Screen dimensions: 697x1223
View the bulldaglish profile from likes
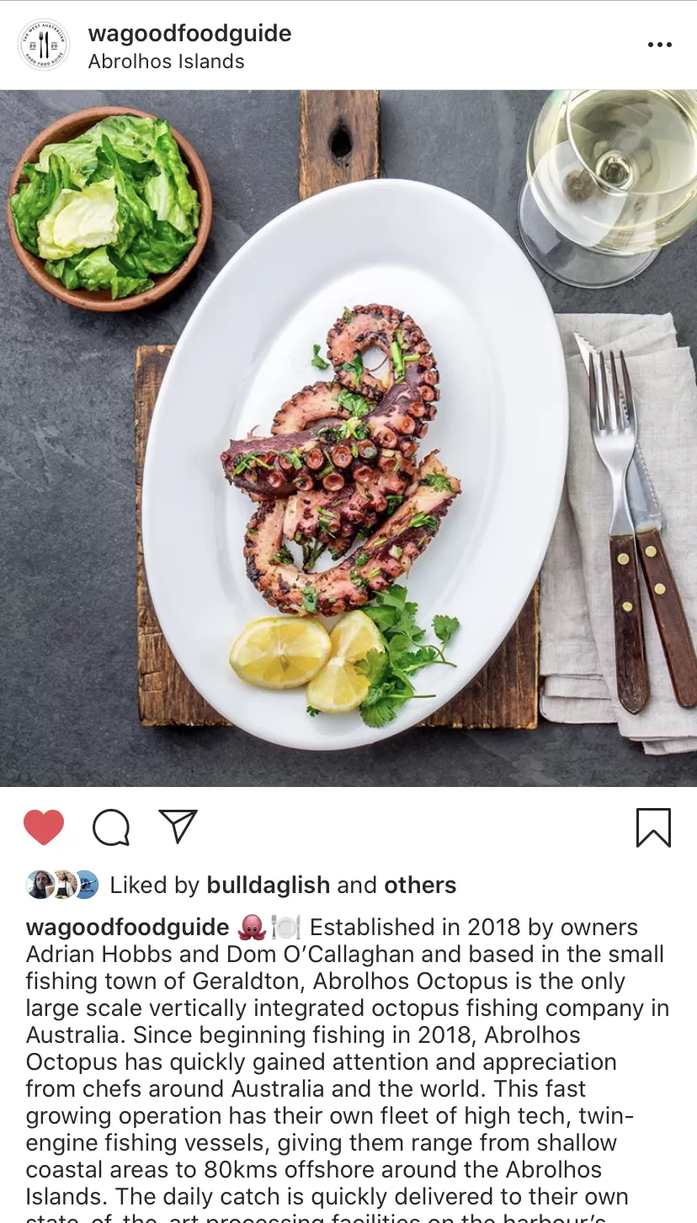pos(269,885)
